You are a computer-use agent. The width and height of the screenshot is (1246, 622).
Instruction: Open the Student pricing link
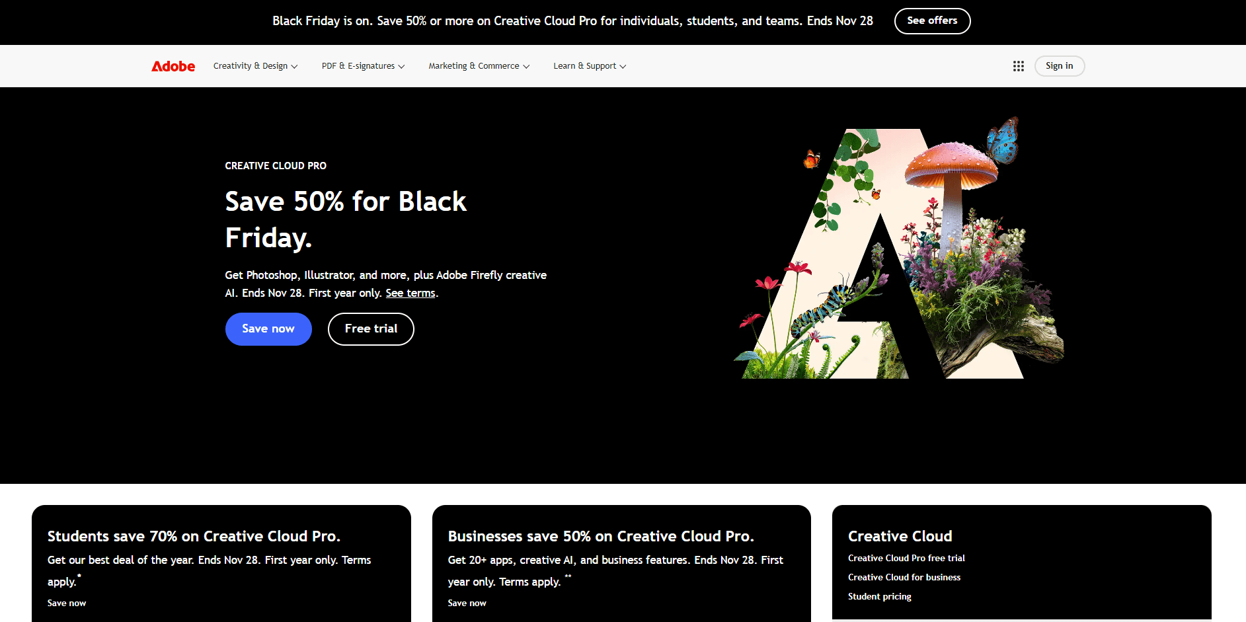tap(879, 596)
